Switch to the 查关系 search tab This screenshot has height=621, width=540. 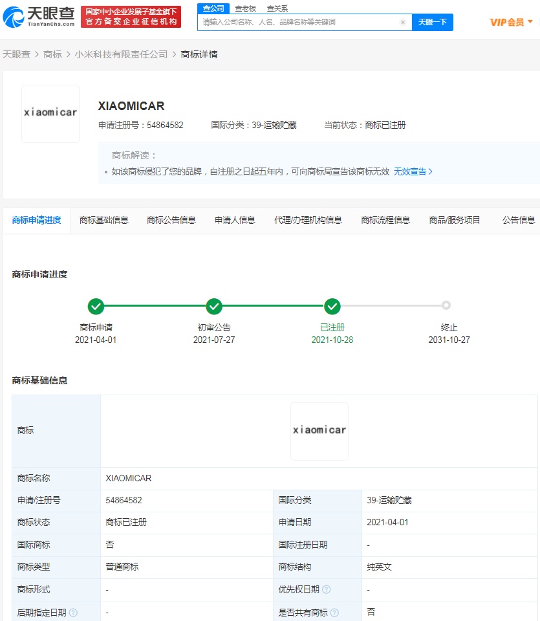coord(277,8)
